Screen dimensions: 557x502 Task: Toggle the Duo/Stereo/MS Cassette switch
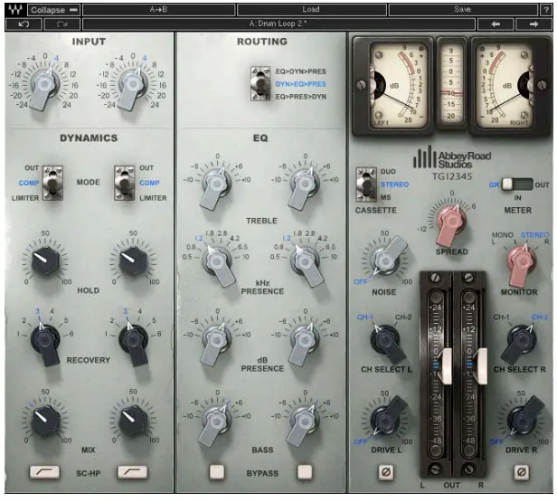366,185
